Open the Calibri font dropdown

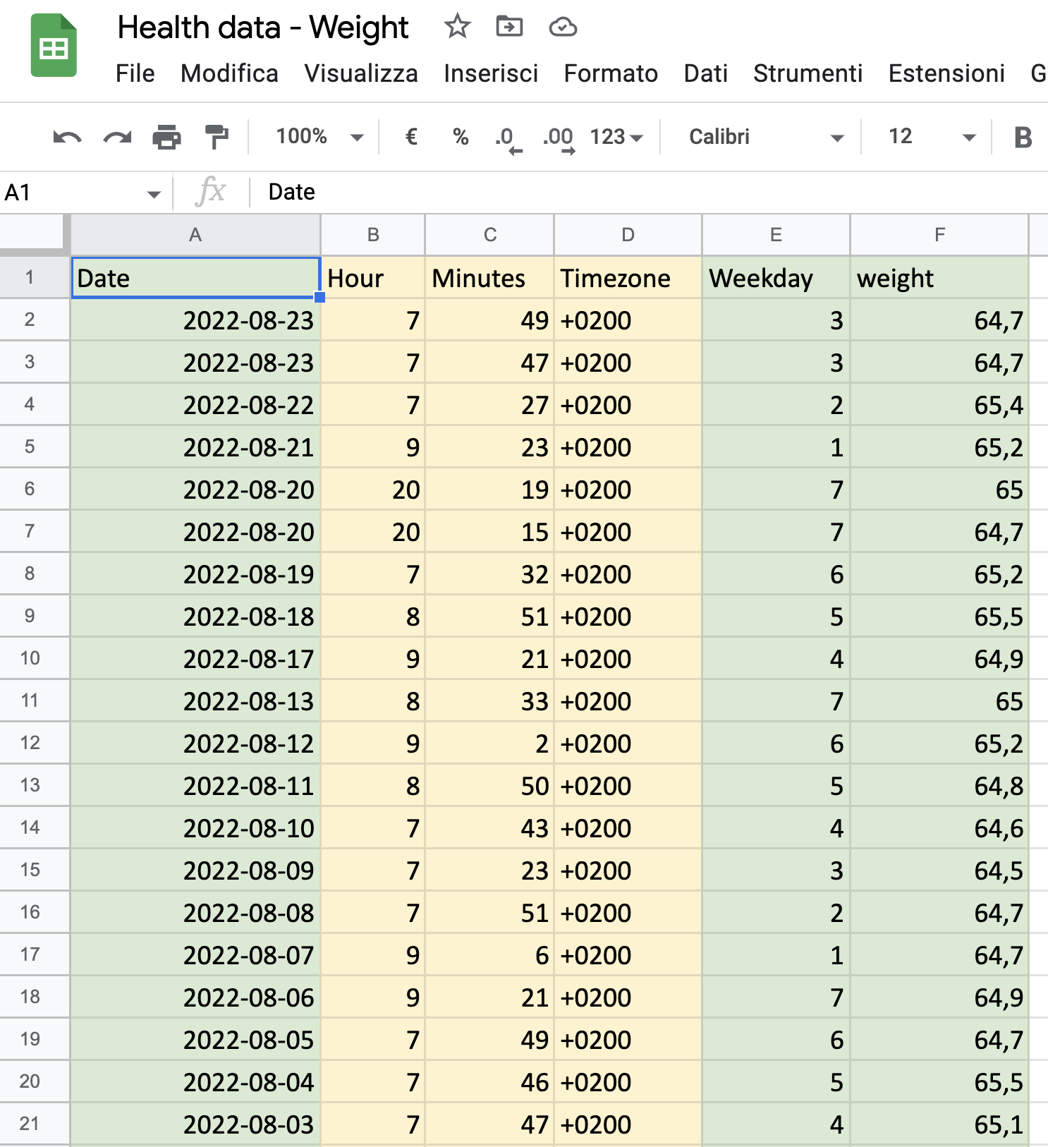[766, 136]
